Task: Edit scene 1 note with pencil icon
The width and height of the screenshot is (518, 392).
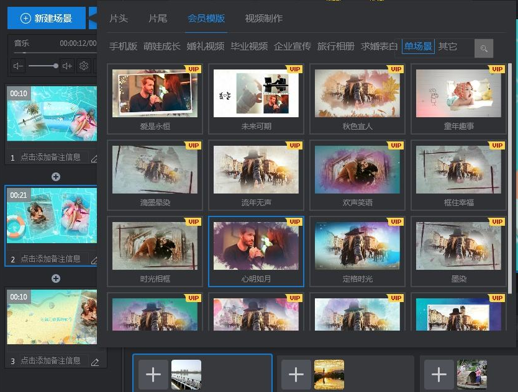Action: coord(94,159)
